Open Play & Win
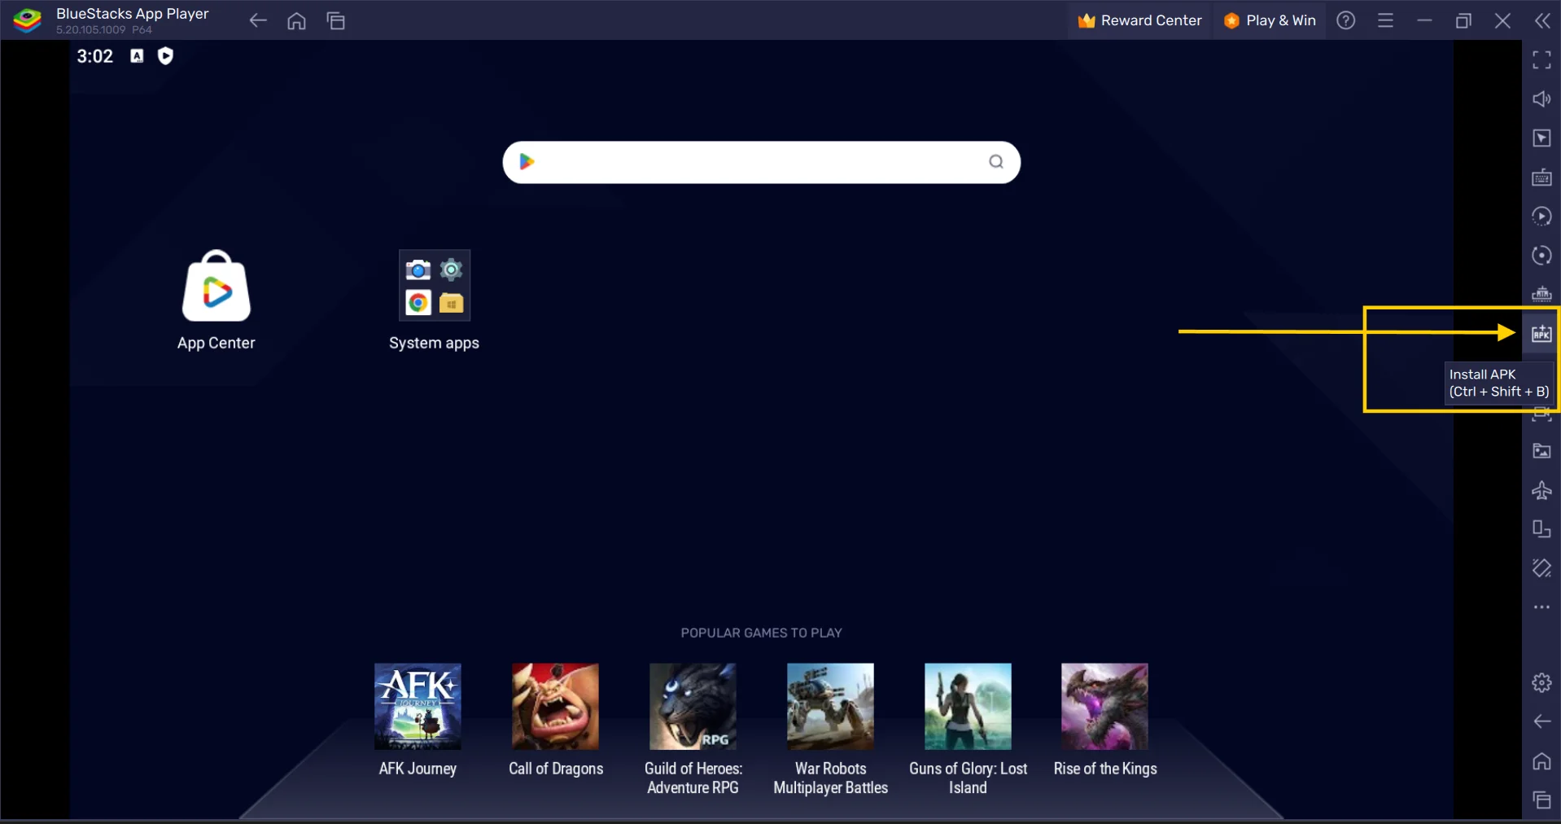Viewport: 1561px width, 824px height. (1270, 20)
